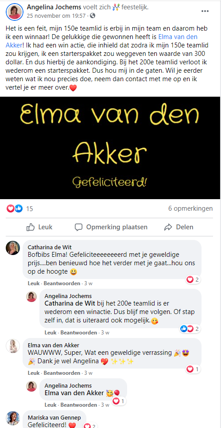Click the public globe icon beside the timestamp
The image size is (221, 428).
tap(93, 16)
